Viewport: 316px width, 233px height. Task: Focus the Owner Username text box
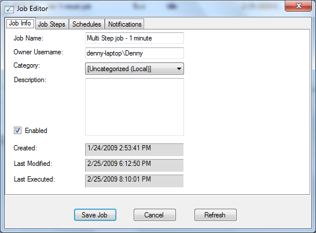coord(134,53)
